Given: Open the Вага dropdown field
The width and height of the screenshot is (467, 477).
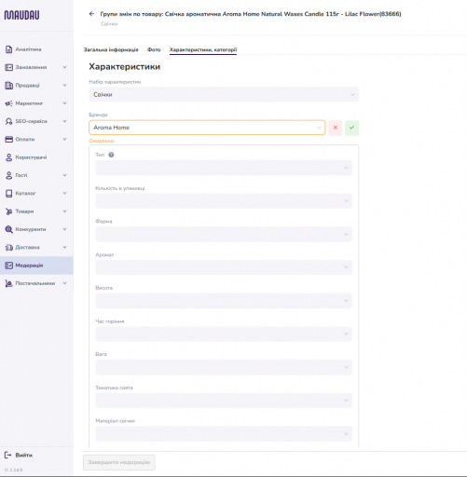Looking at the screenshot, I should pos(224,367).
